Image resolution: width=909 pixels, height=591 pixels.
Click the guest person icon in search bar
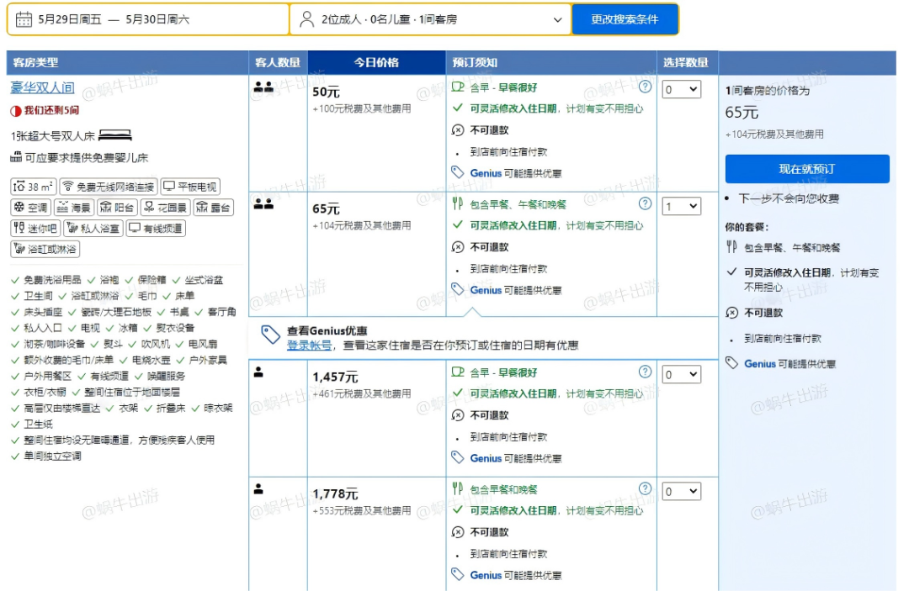point(306,19)
